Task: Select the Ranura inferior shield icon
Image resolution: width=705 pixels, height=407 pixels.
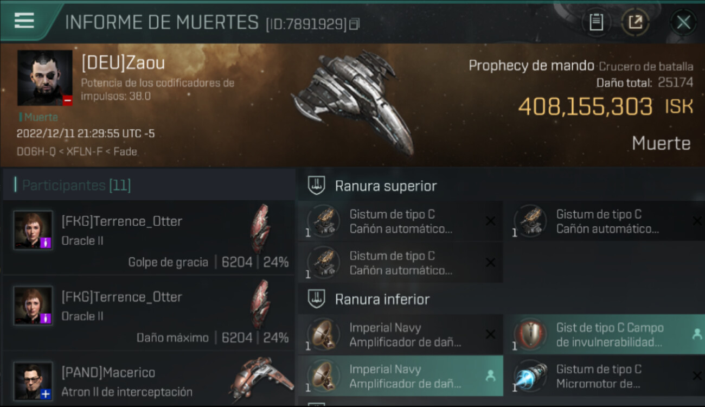Action: [x=316, y=299]
